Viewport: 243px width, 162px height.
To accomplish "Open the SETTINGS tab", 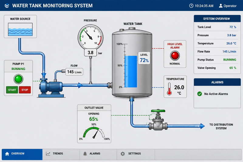I will tap(136, 154).
